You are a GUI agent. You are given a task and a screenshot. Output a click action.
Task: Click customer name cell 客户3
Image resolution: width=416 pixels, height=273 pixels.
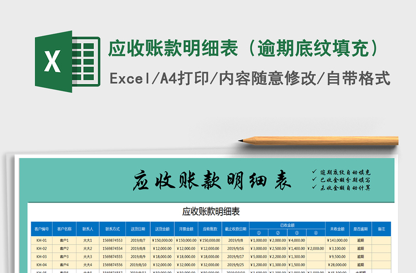(x=64, y=256)
